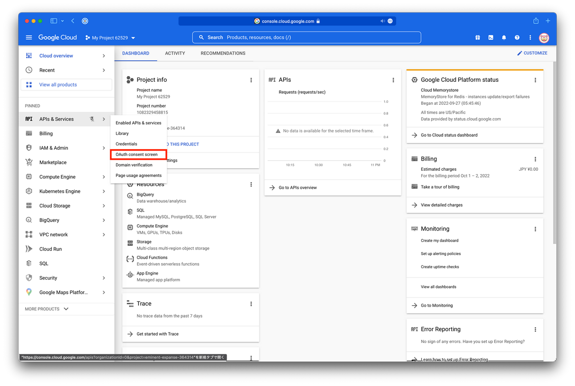Open APIs card options menu
This screenshot has width=575, height=386.
click(x=393, y=80)
